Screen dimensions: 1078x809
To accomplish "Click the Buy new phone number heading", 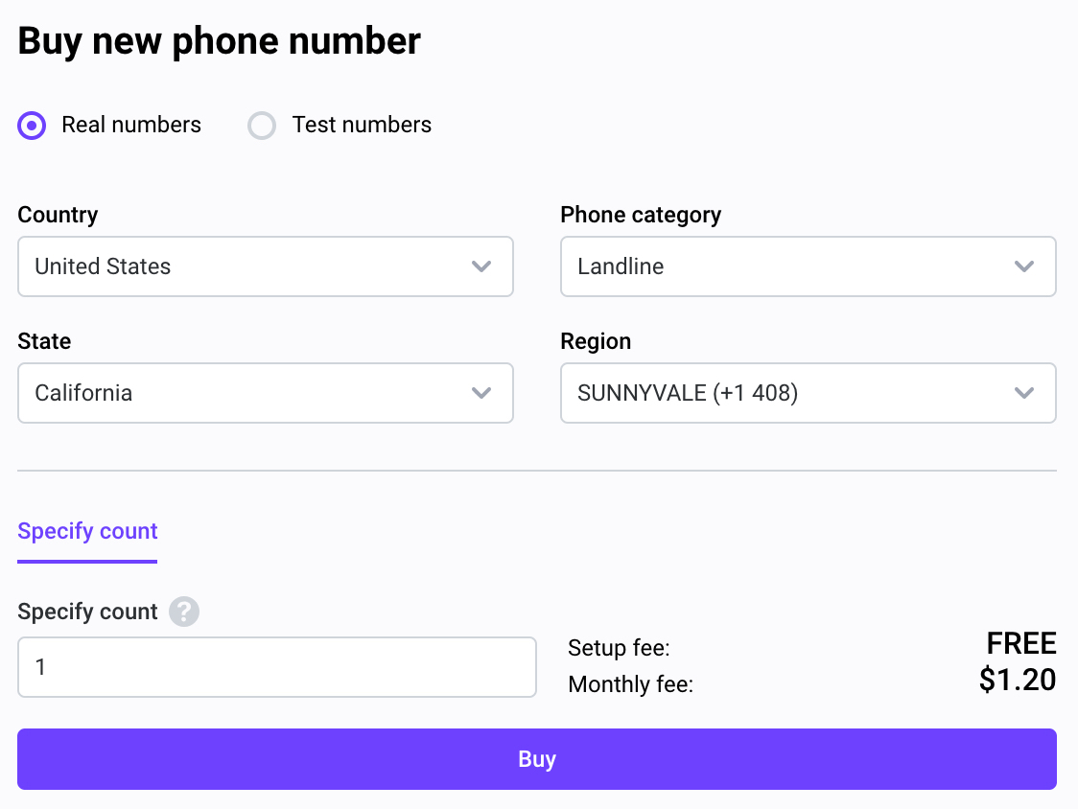I will click(x=219, y=41).
